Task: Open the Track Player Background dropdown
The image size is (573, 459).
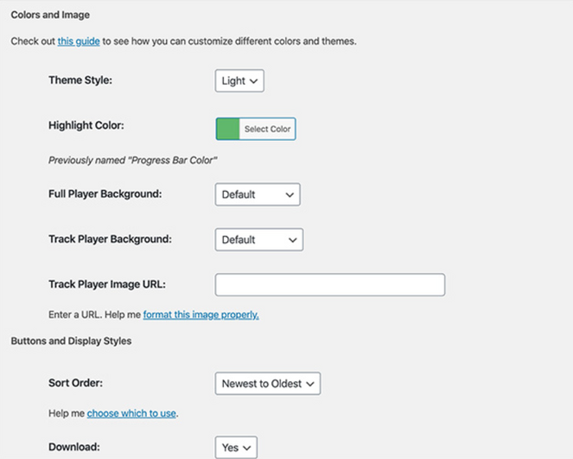Action: click(x=258, y=239)
